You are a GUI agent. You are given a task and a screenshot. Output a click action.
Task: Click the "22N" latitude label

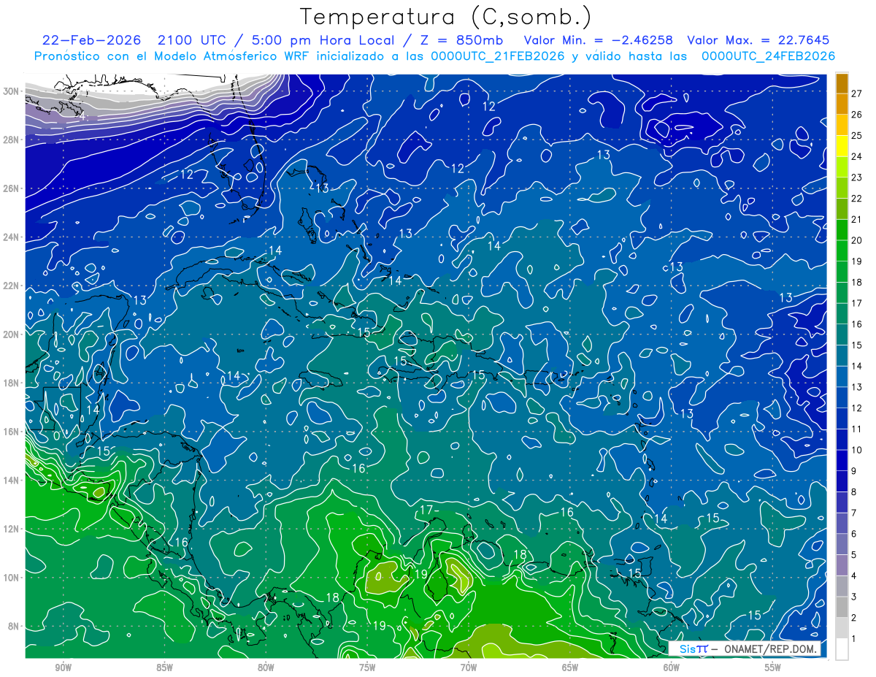click(x=11, y=286)
